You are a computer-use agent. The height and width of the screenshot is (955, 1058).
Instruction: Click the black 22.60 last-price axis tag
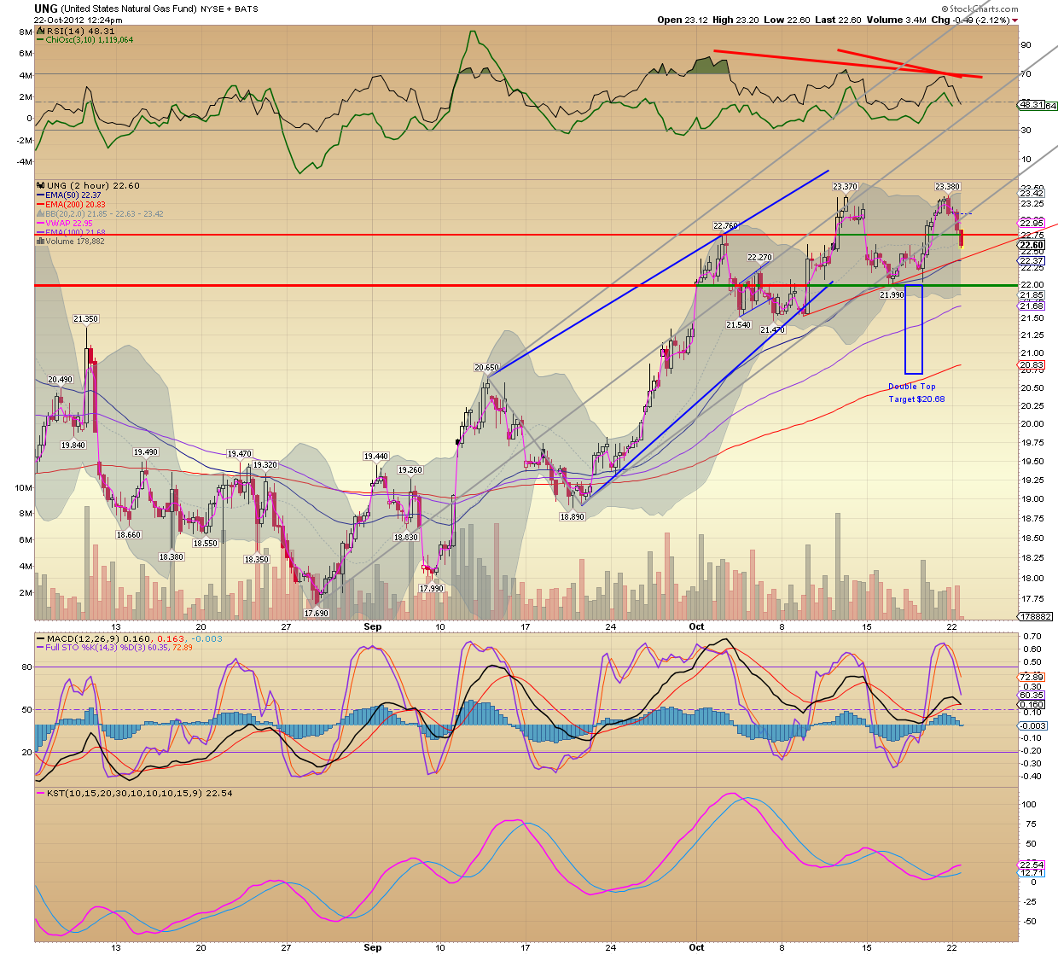click(x=1032, y=245)
